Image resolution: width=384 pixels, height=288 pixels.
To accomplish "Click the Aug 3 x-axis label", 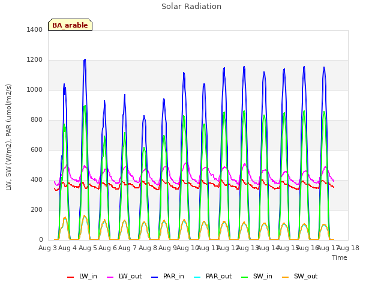I will (47, 248).
